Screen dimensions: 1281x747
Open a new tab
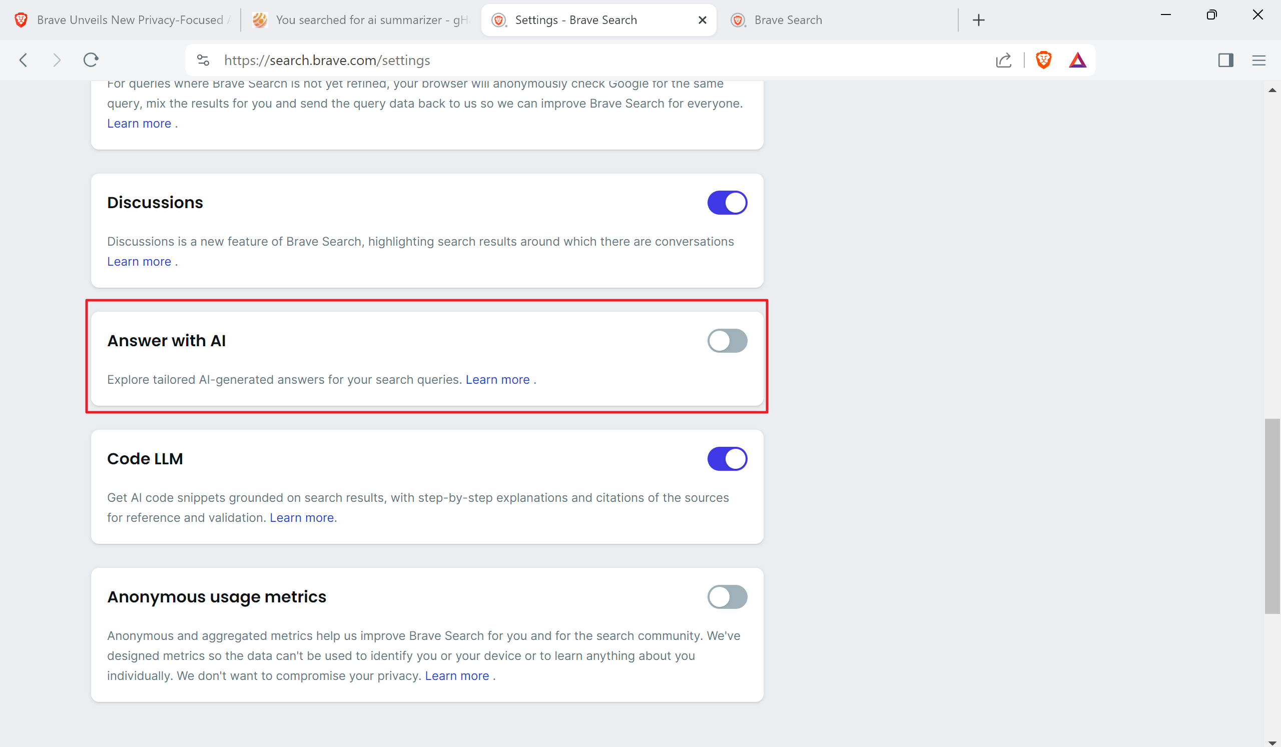click(x=978, y=21)
